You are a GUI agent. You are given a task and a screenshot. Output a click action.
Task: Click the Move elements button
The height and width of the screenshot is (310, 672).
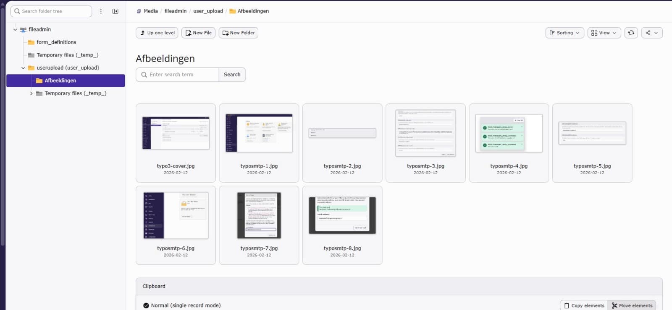[x=632, y=305]
